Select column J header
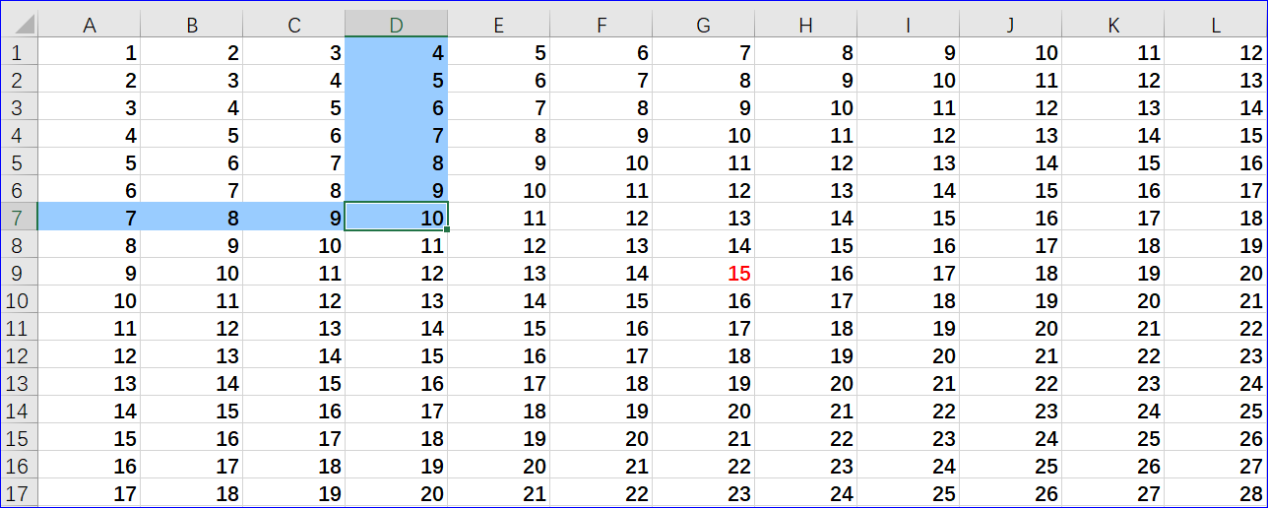1268x508 pixels. 1011,26
